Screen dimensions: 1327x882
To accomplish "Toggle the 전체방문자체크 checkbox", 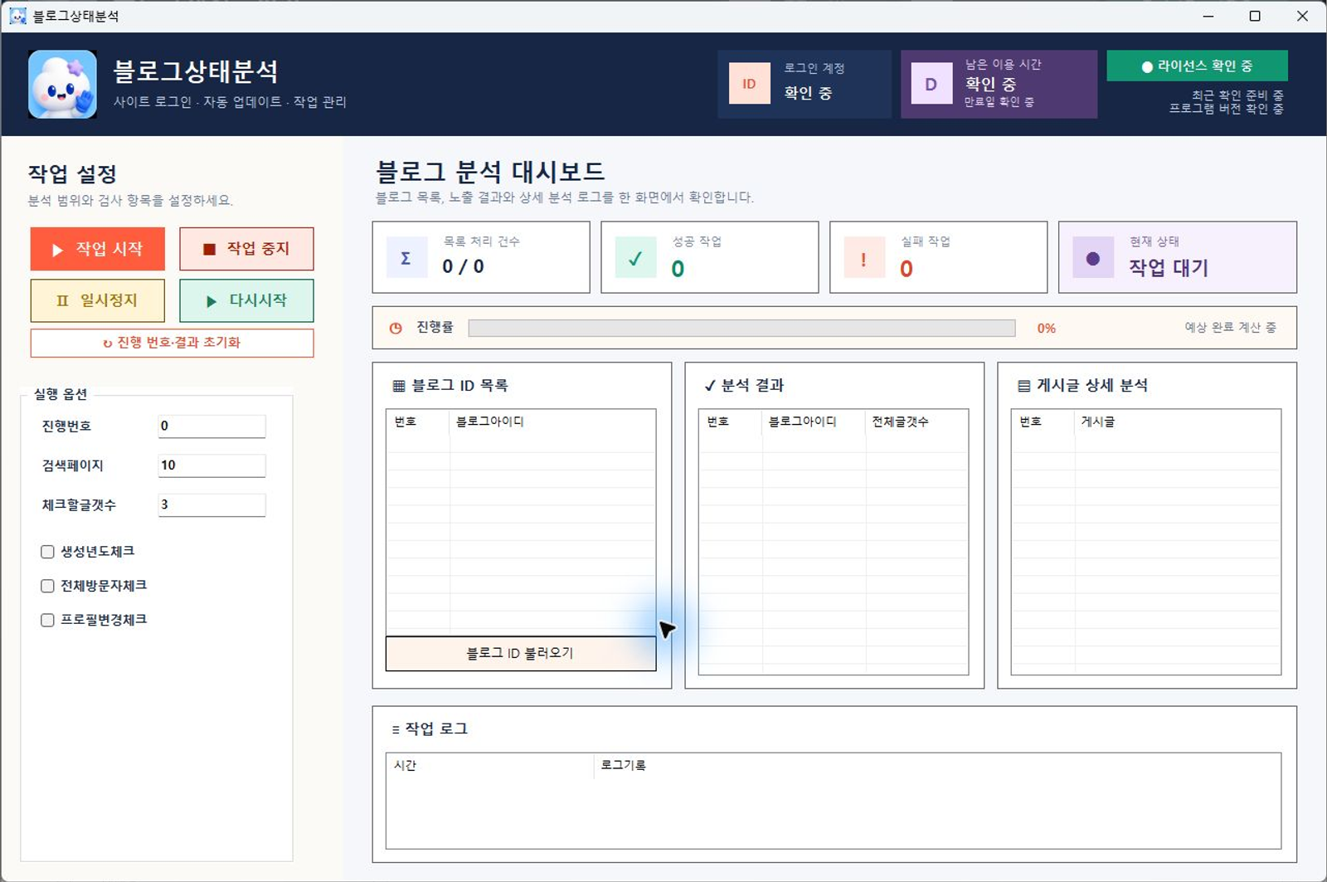I will point(48,586).
